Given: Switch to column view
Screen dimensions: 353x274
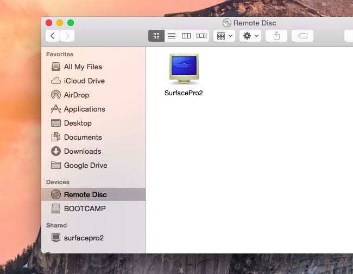Looking at the screenshot, I should tap(186, 36).
